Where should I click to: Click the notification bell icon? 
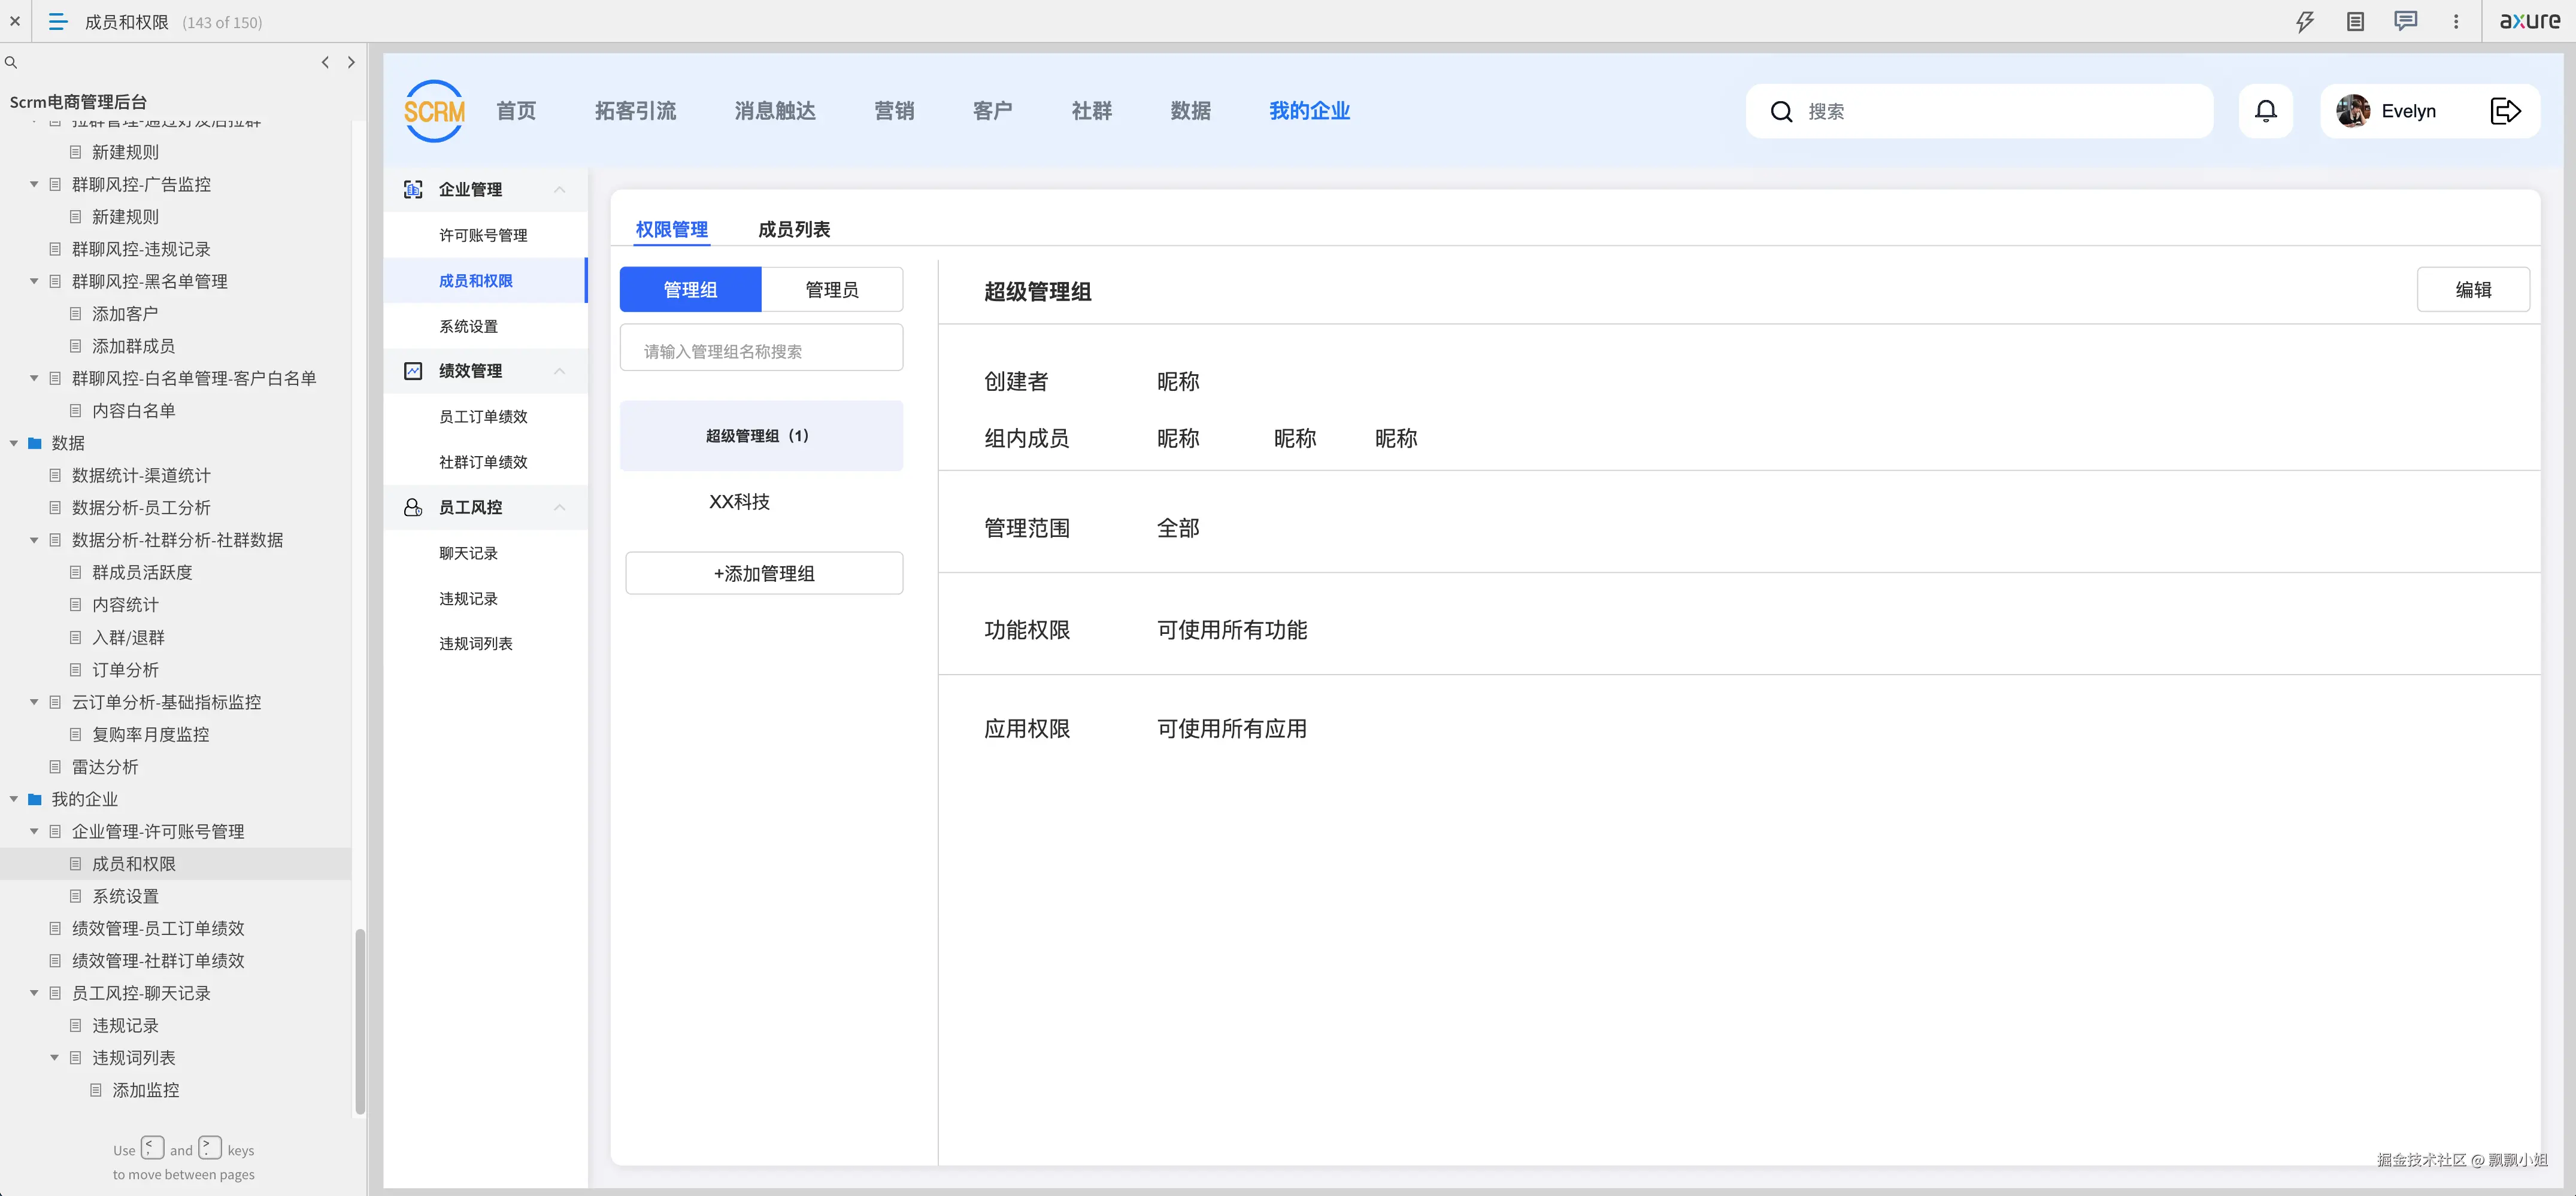(x=2266, y=111)
